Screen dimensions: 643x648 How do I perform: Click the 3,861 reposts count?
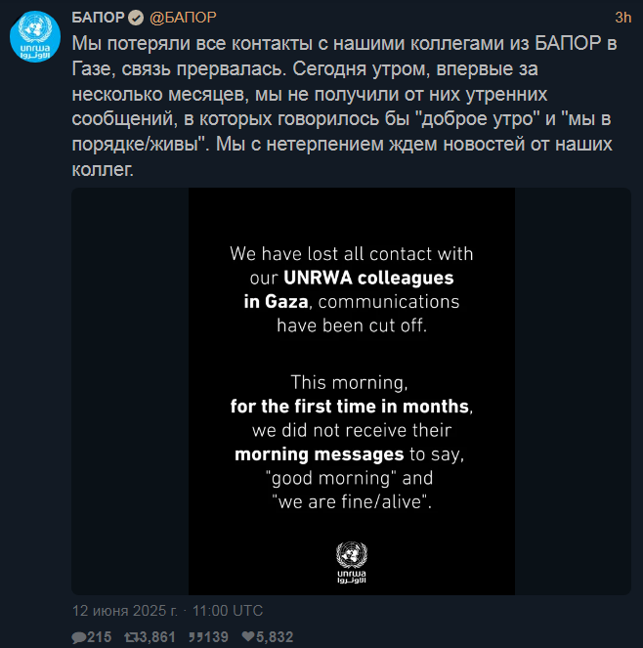(158, 637)
